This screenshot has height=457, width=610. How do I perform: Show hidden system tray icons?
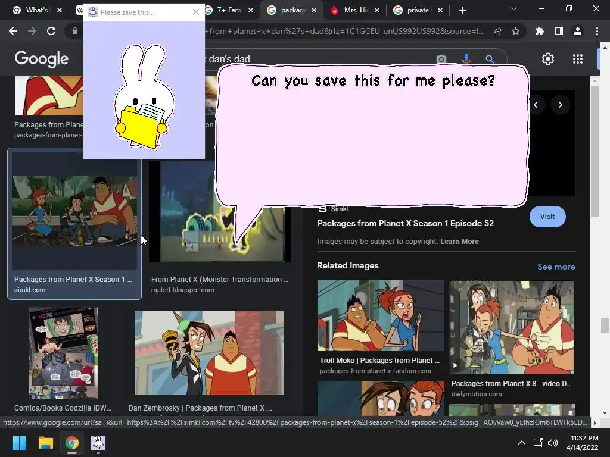522,443
